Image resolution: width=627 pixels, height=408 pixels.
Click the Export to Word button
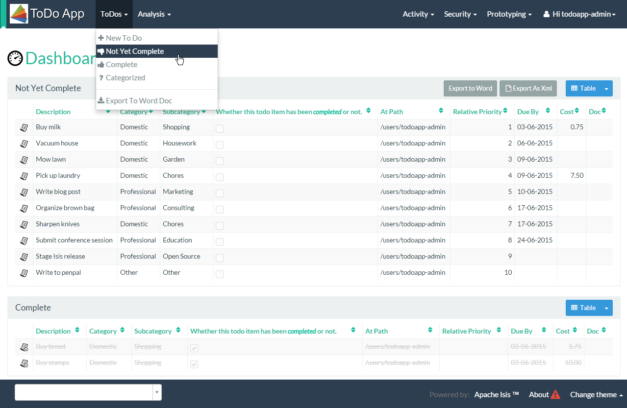pyautogui.click(x=470, y=89)
